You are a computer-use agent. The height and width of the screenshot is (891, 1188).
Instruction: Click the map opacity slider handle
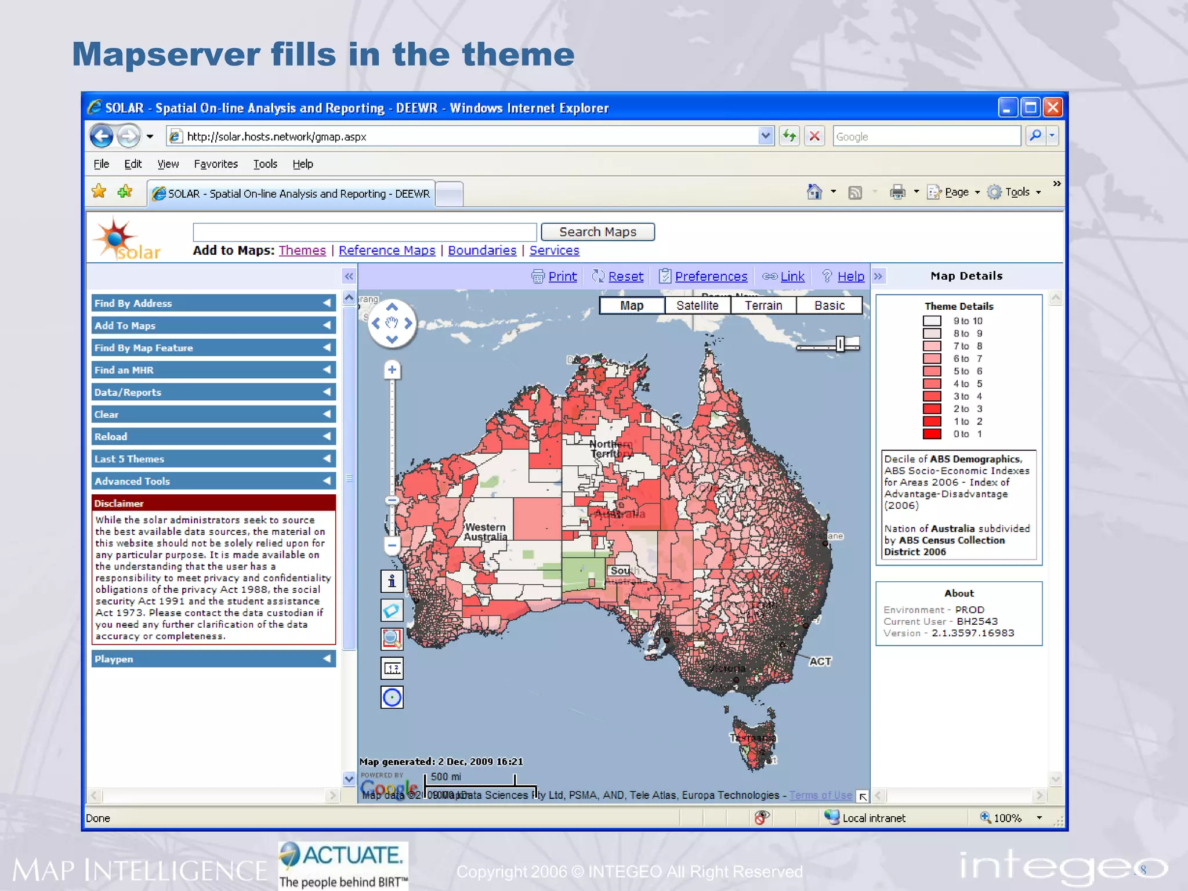tap(840, 344)
